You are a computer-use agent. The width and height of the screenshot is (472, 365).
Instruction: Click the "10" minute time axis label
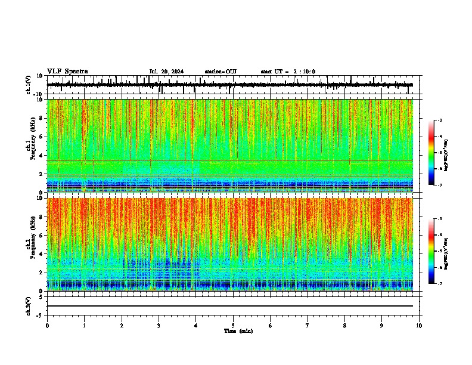[419, 326]
